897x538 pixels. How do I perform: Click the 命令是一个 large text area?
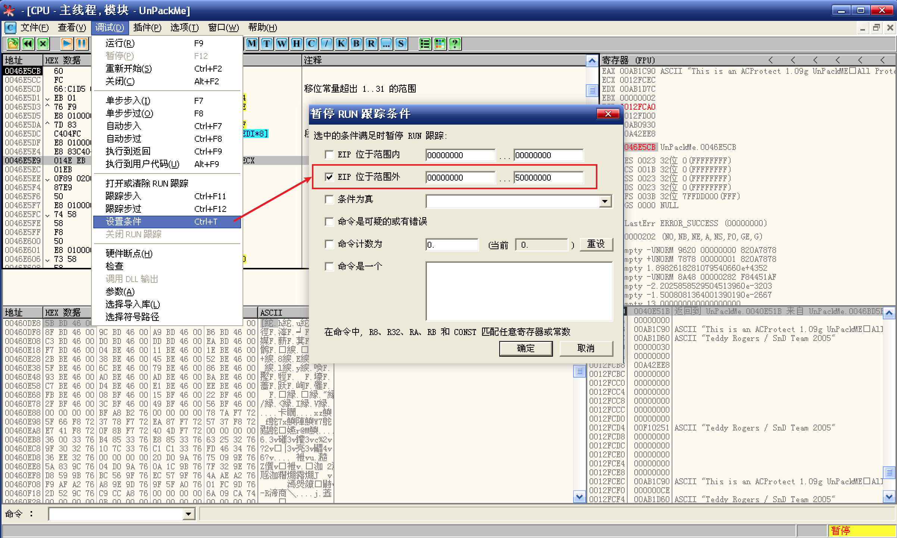click(x=519, y=291)
